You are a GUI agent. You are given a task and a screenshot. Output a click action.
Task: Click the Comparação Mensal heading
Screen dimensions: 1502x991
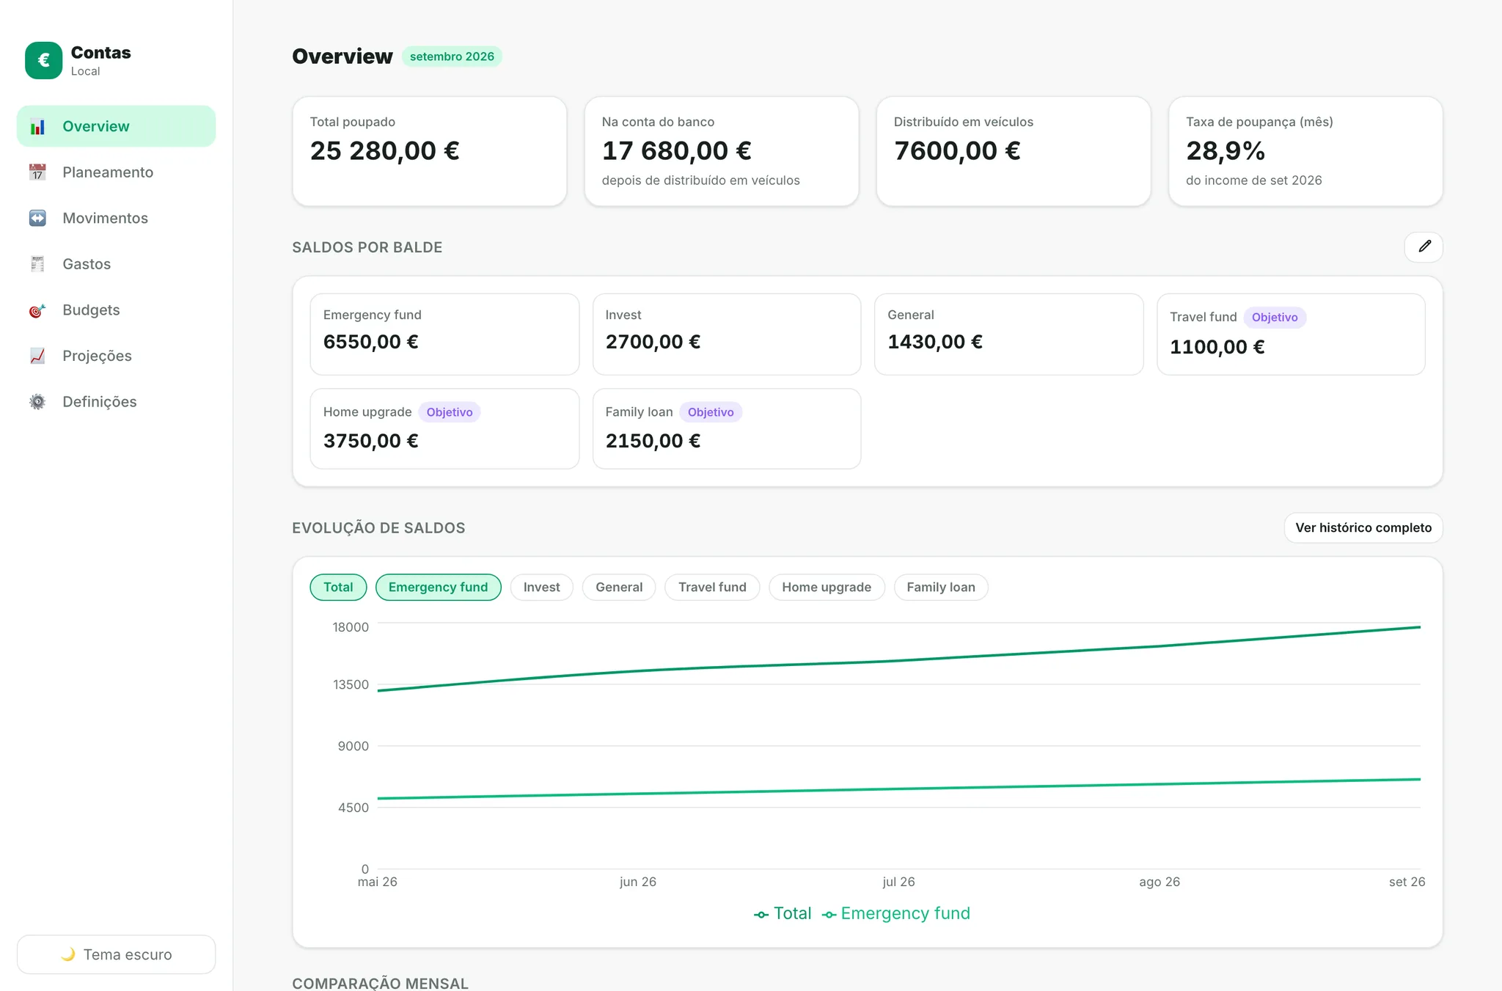[x=380, y=983]
